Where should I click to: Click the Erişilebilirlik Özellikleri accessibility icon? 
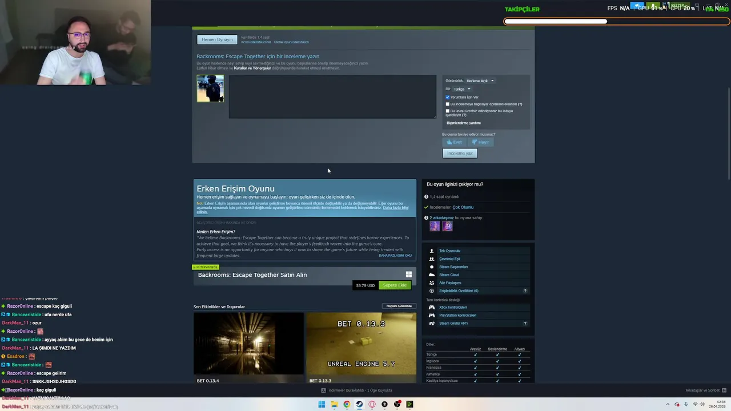[432, 291]
